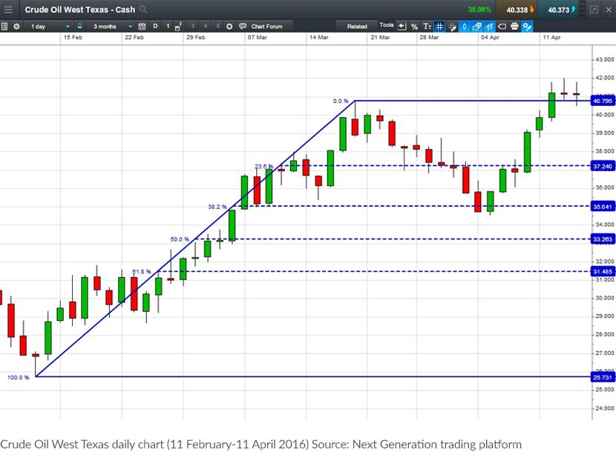Select the text annotation tool
The width and height of the screenshot is (616, 458).
point(427,26)
